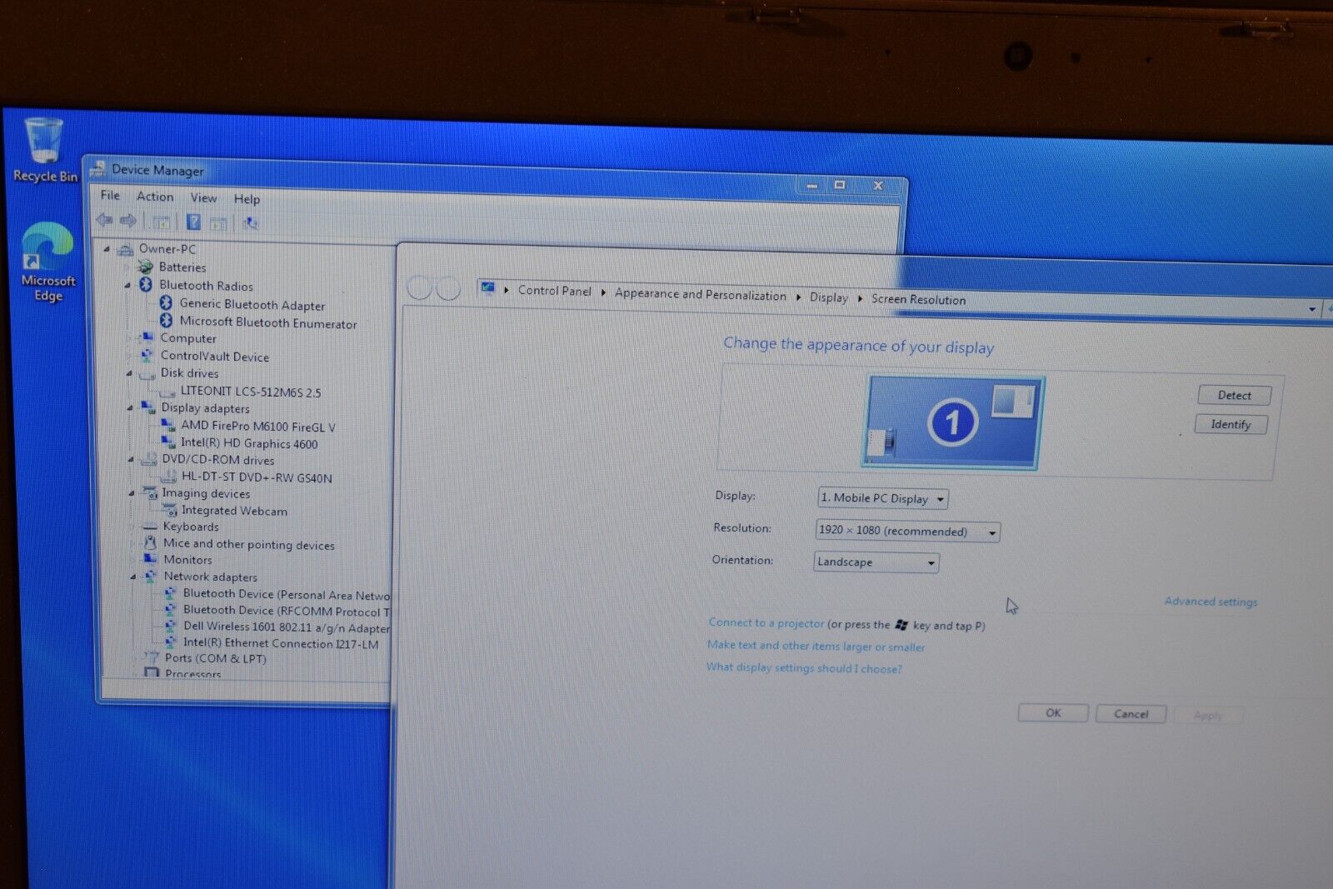
Task: Open the Microsoft Edge desktop shortcut
Action: [x=47, y=262]
